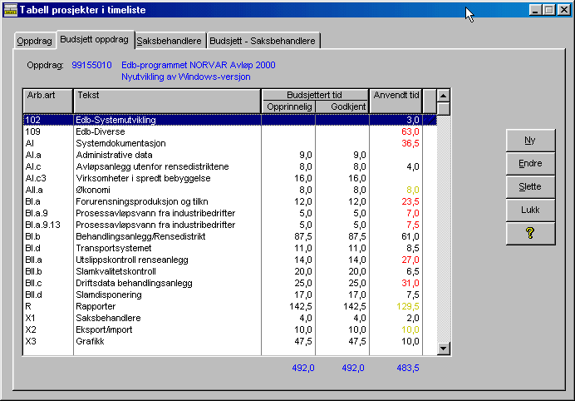Select row Driftsdata behandlingsanlegg

coord(230,283)
